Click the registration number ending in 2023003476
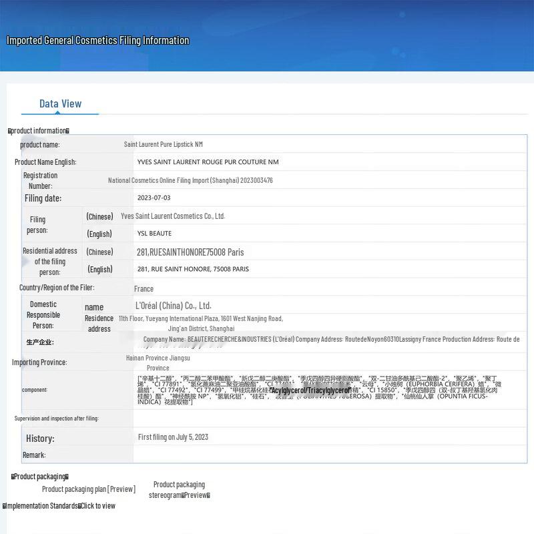The height and width of the screenshot is (534, 534). point(190,180)
